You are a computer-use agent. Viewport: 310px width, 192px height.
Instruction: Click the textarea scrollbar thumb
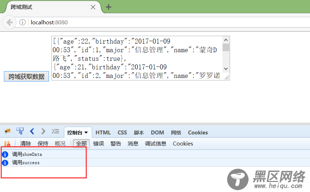click(226, 48)
